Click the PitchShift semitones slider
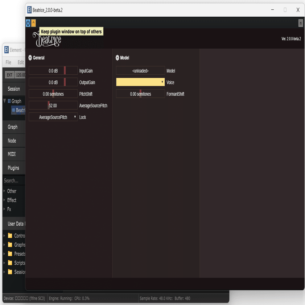The image size is (305, 305). pyautogui.click(x=53, y=94)
